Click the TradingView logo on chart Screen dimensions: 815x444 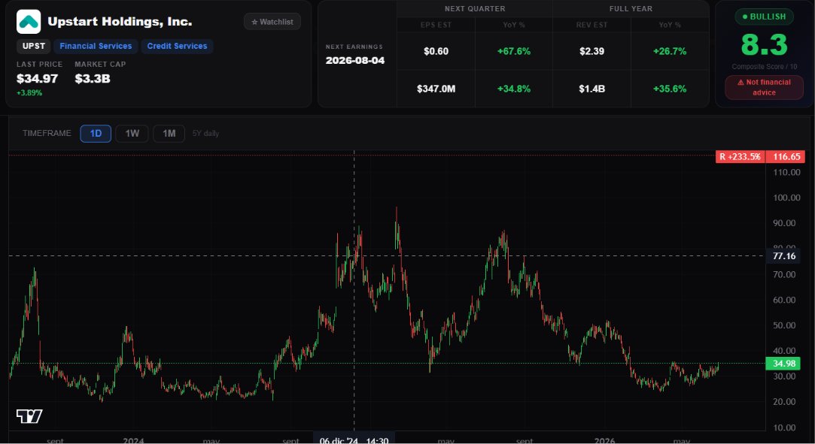[29, 416]
